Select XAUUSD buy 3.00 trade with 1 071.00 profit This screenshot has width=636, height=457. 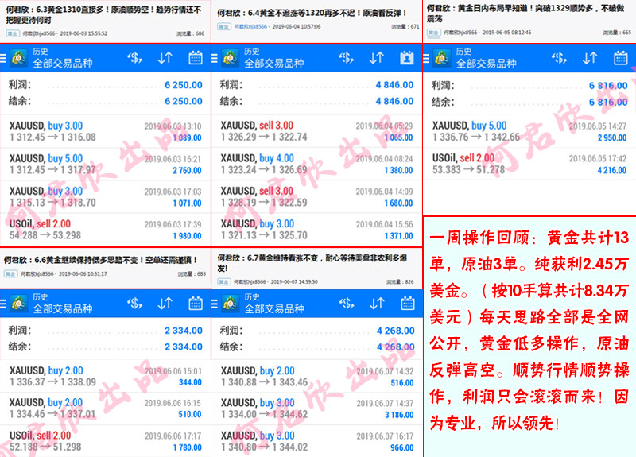pos(106,197)
